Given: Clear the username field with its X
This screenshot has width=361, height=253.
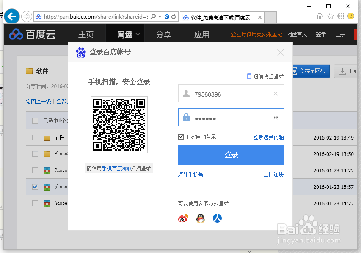Looking at the screenshot, I should pyautogui.click(x=276, y=94).
